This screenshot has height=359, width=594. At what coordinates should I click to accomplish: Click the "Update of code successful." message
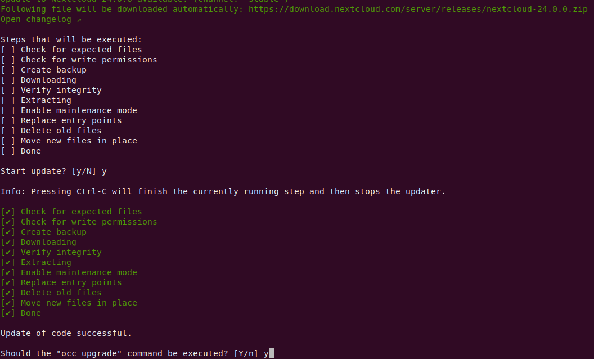[66, 333]
